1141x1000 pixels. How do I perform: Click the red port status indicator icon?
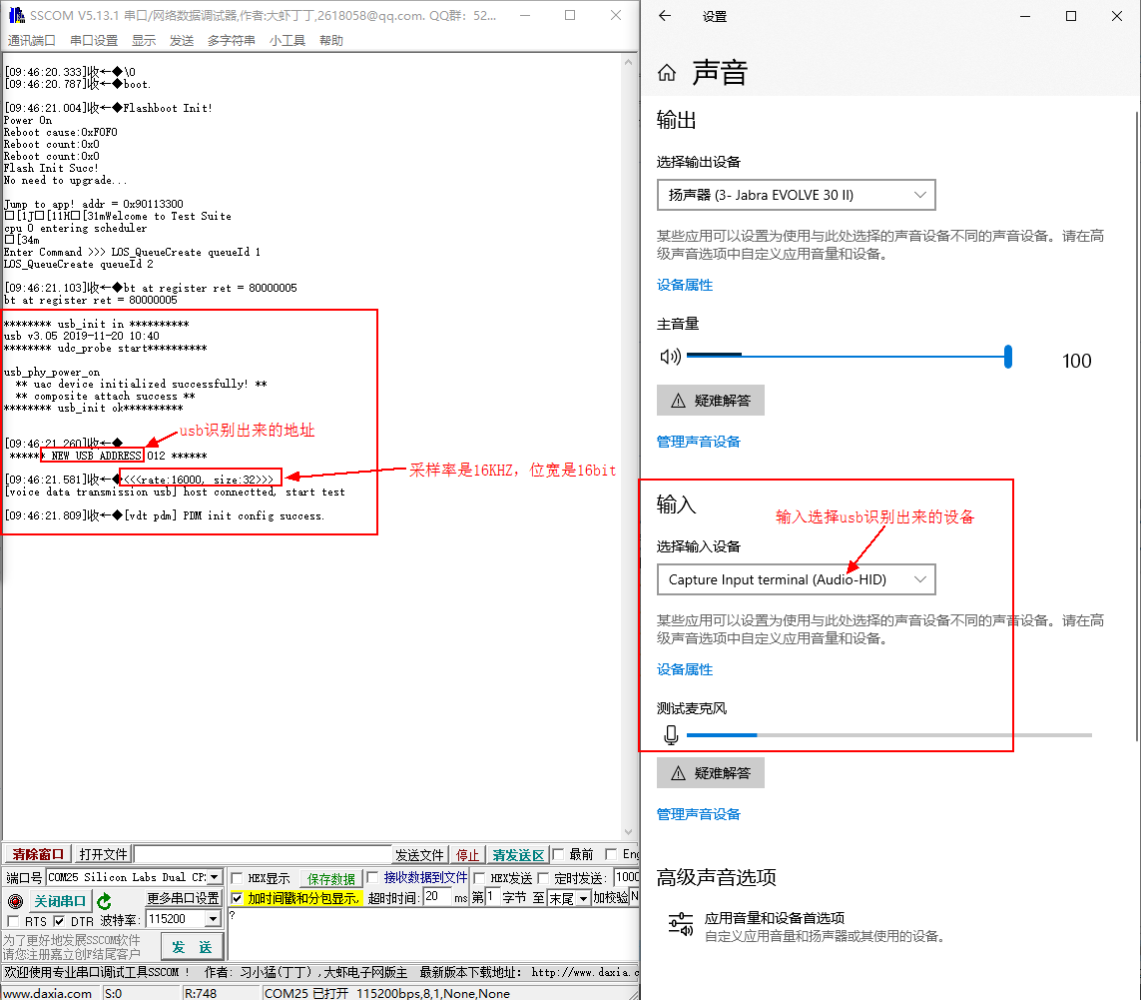click(15, 901)
